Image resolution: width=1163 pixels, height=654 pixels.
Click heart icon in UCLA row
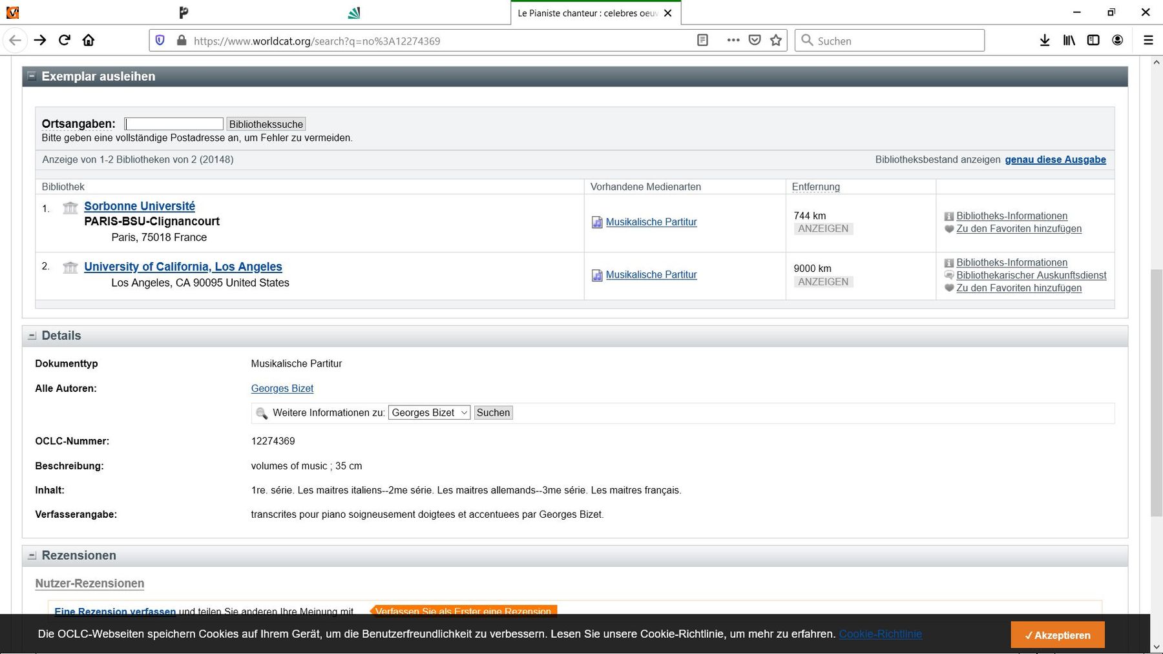(x=948, y=288)
